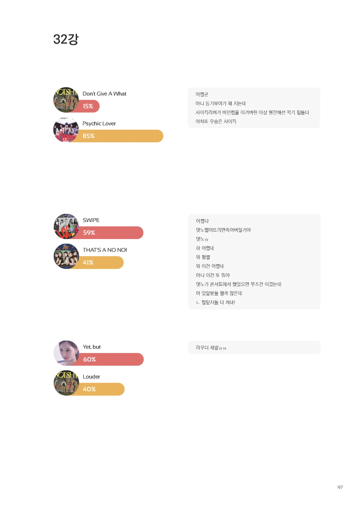Screen dimensions: 360x507
Task: Select the 85% yellow result bar
Action: (121, 136)
